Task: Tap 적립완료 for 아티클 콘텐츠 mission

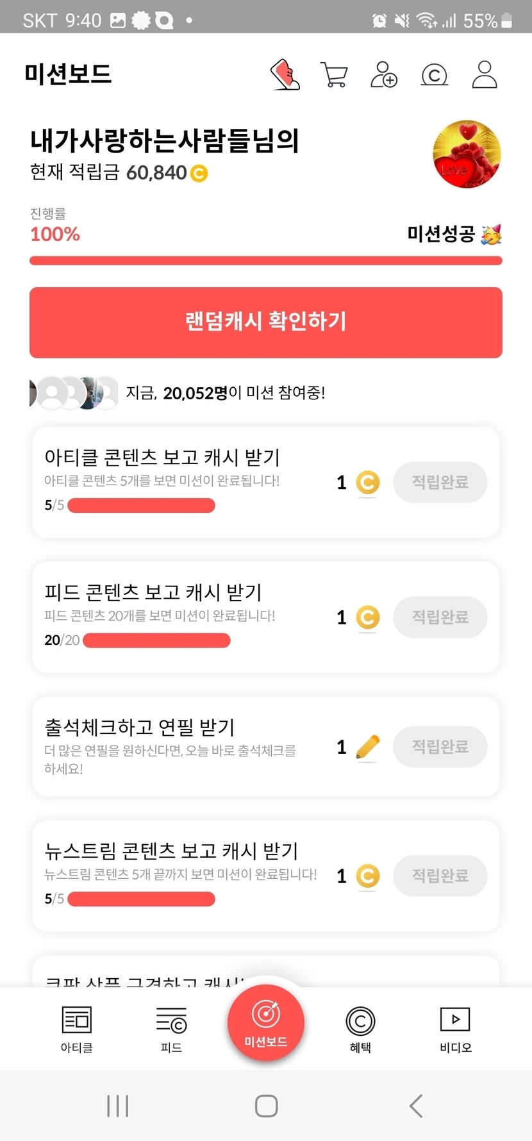Action: (x=440, y=482)
